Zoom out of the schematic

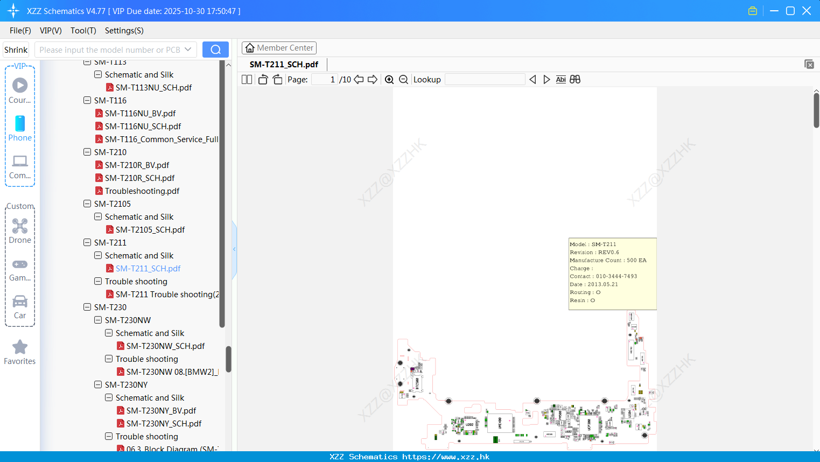(x=403, y=79)
